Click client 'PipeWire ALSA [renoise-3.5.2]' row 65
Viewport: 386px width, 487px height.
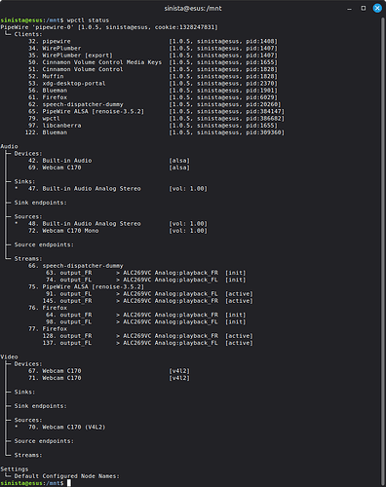click(x=156, y=111)
